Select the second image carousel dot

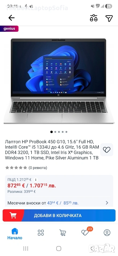pyautogui.click(x=55, y=132)
